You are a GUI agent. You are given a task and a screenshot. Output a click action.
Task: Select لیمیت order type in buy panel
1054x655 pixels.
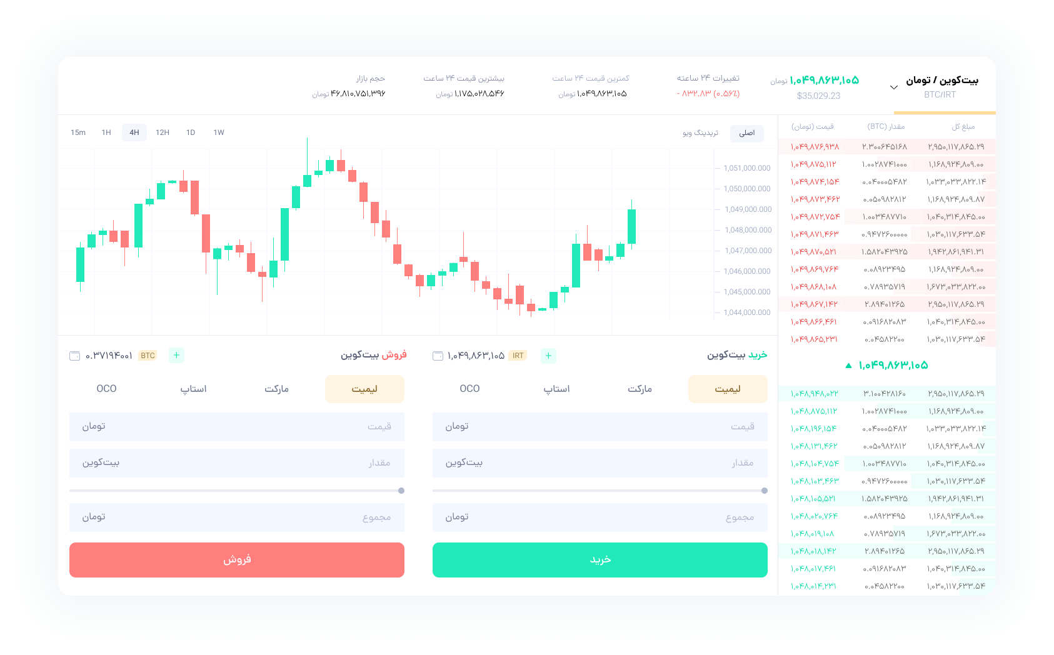pyautogui.click(x=728, y=389)
